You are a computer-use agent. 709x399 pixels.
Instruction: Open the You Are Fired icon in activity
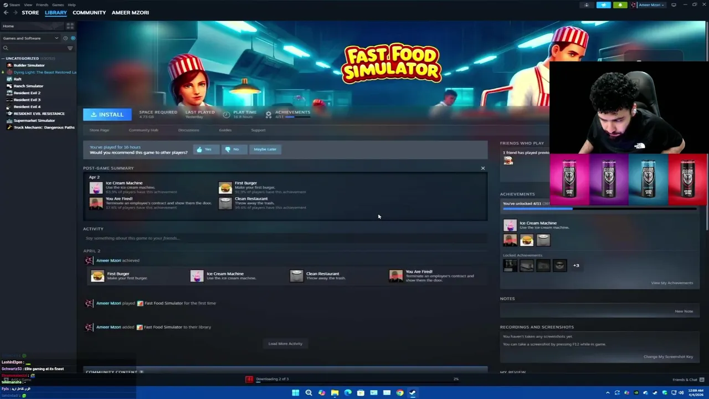click(x=396, y=276)
